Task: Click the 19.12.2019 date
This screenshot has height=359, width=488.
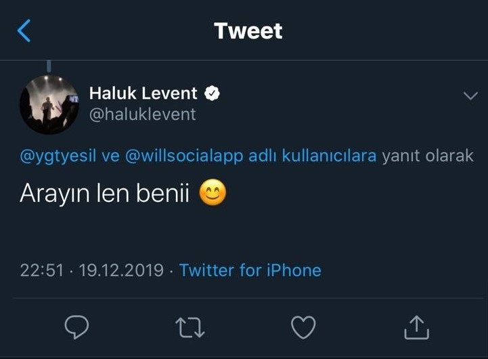Action: coord(121,271)
